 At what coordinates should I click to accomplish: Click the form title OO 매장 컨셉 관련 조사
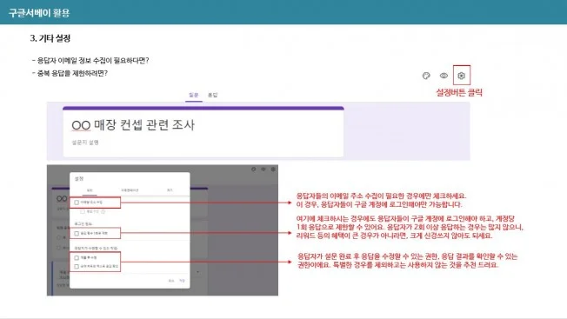133,125
